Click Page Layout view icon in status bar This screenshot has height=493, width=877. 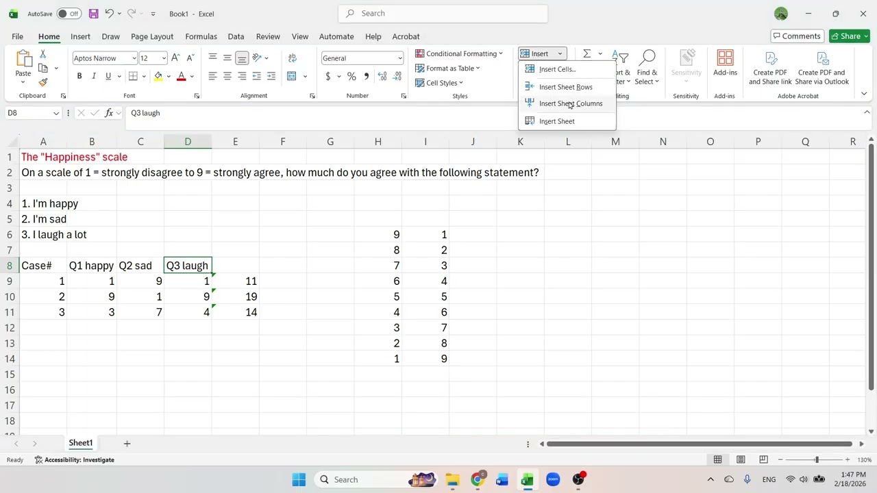tap(741, 459)
